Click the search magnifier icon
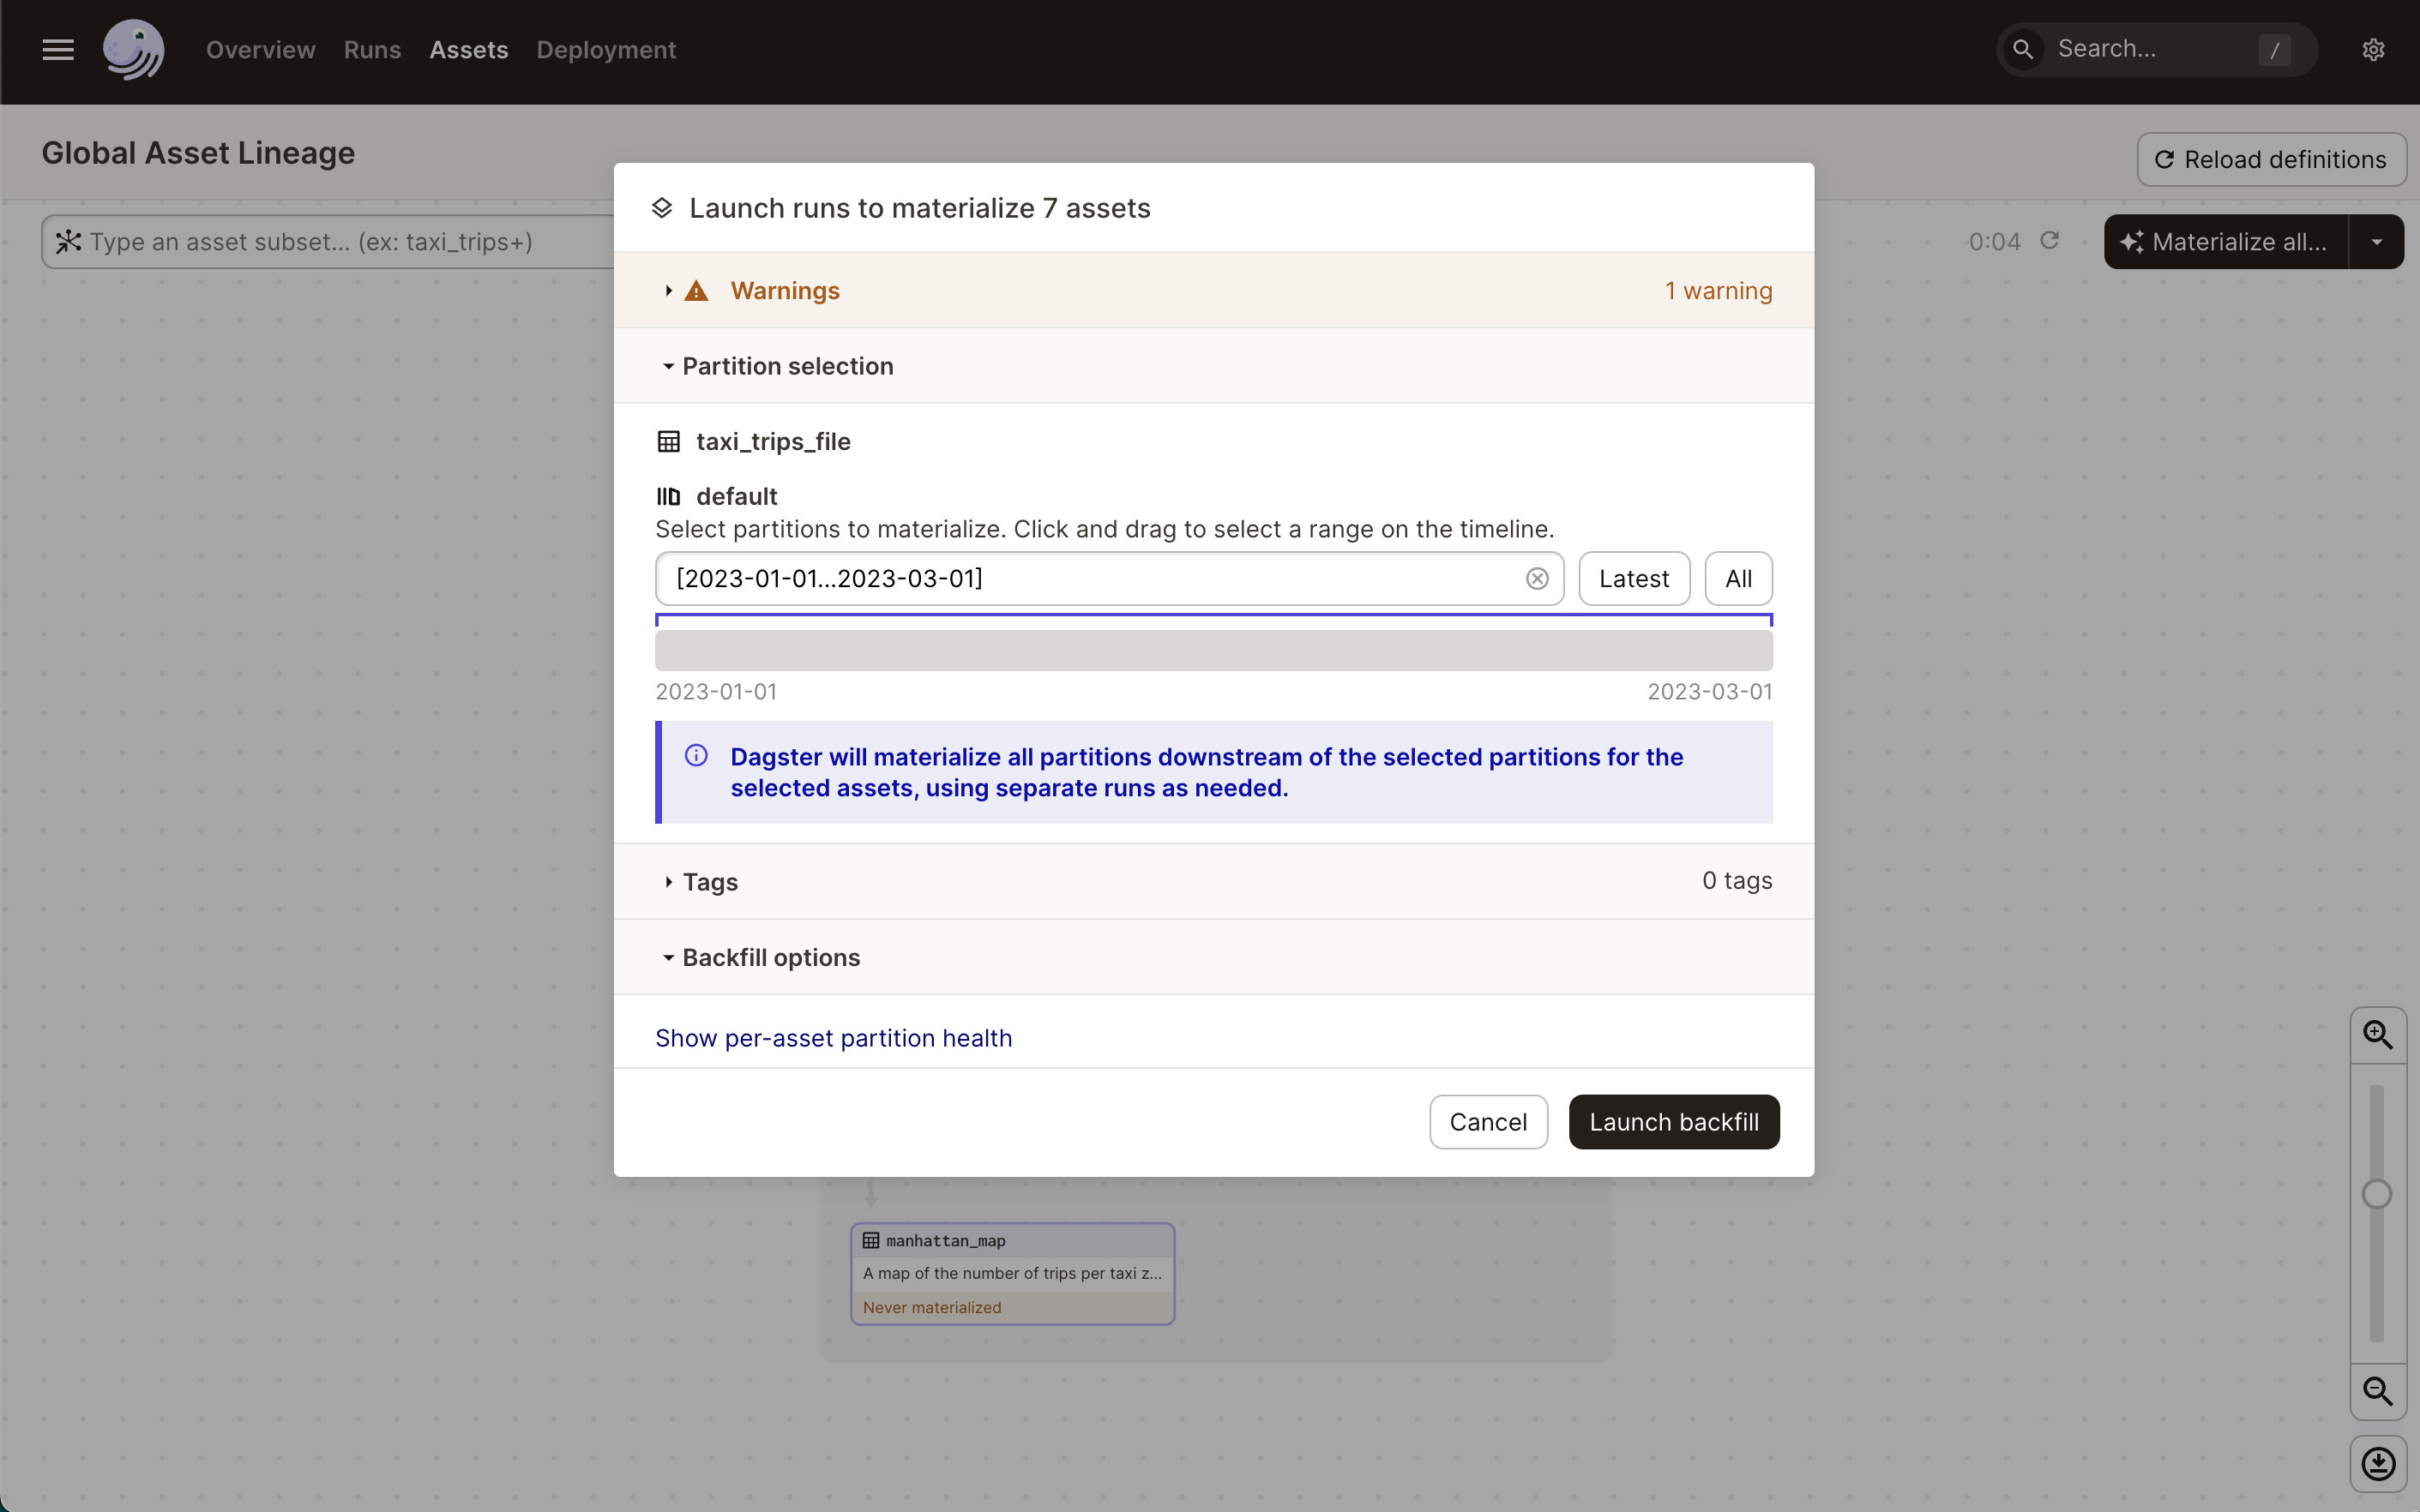2420x1512 pixels. coord(2022,49)
